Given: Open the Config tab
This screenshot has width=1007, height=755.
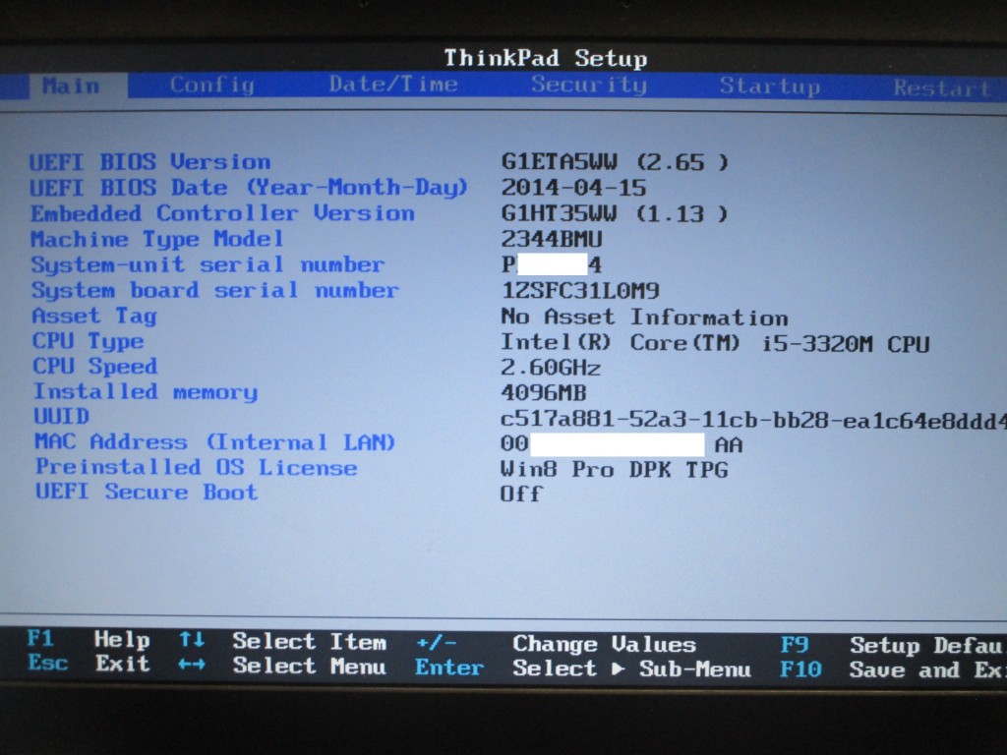Looking at the screenshot, I should click(212, 86).
